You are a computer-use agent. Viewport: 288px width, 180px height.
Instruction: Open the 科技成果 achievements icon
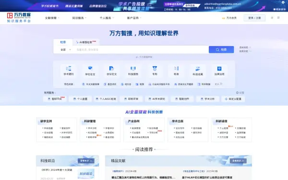click(x=198, y=69)
